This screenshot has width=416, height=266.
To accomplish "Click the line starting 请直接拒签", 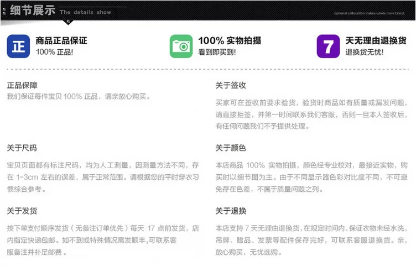I will [x=311, y=114].
